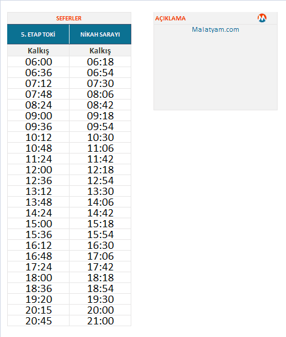286x337 pixels.
Task: Select the SEFERLER header
Action: click(x=69, y=18)
